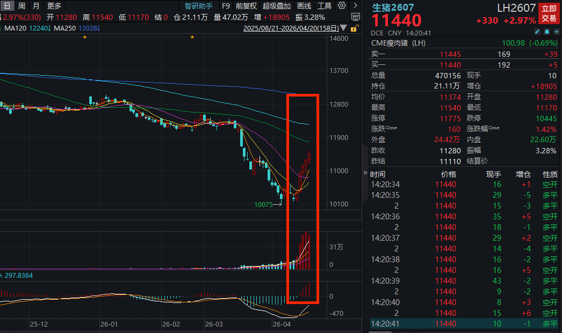Switch to weekly 周 period tab
This screenshot has width=562, height=333.
click(x=21, y=6)
